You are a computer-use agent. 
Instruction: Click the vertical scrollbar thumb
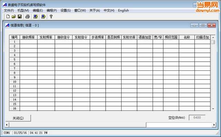[x=213, y=42]
